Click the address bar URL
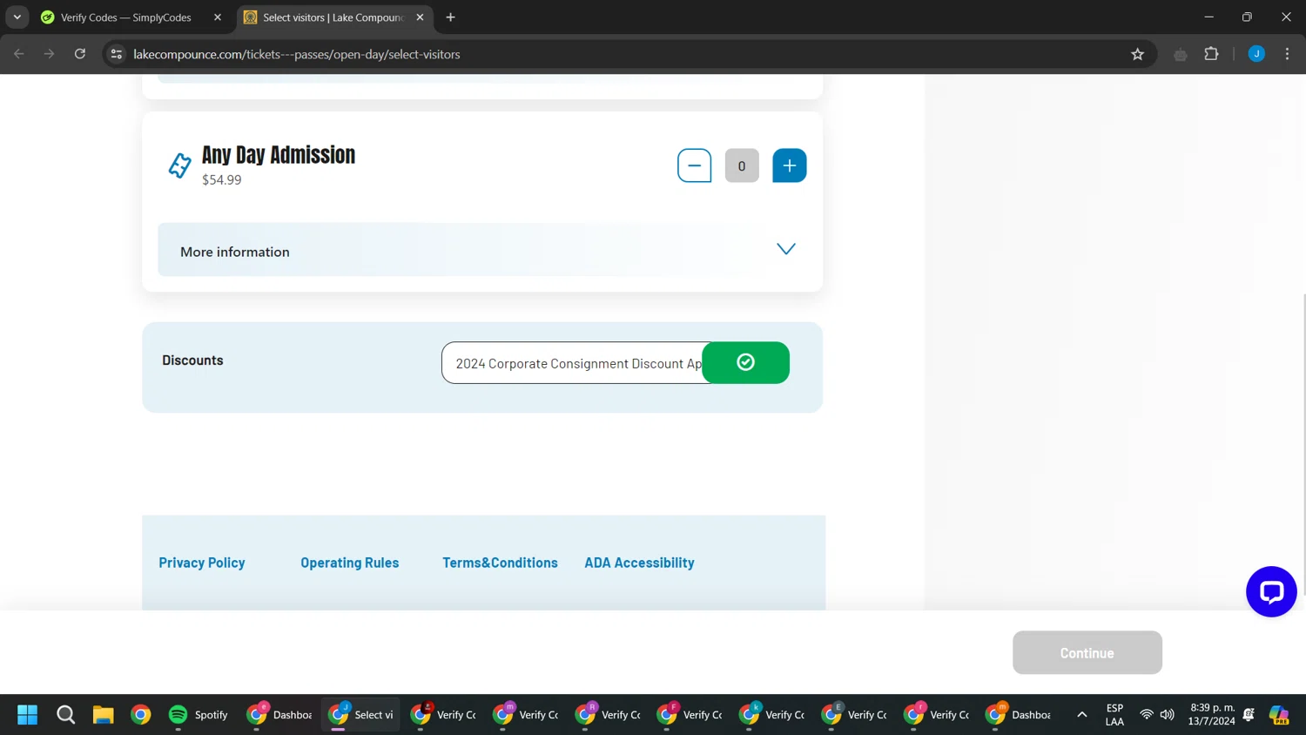 coord(297,54)
